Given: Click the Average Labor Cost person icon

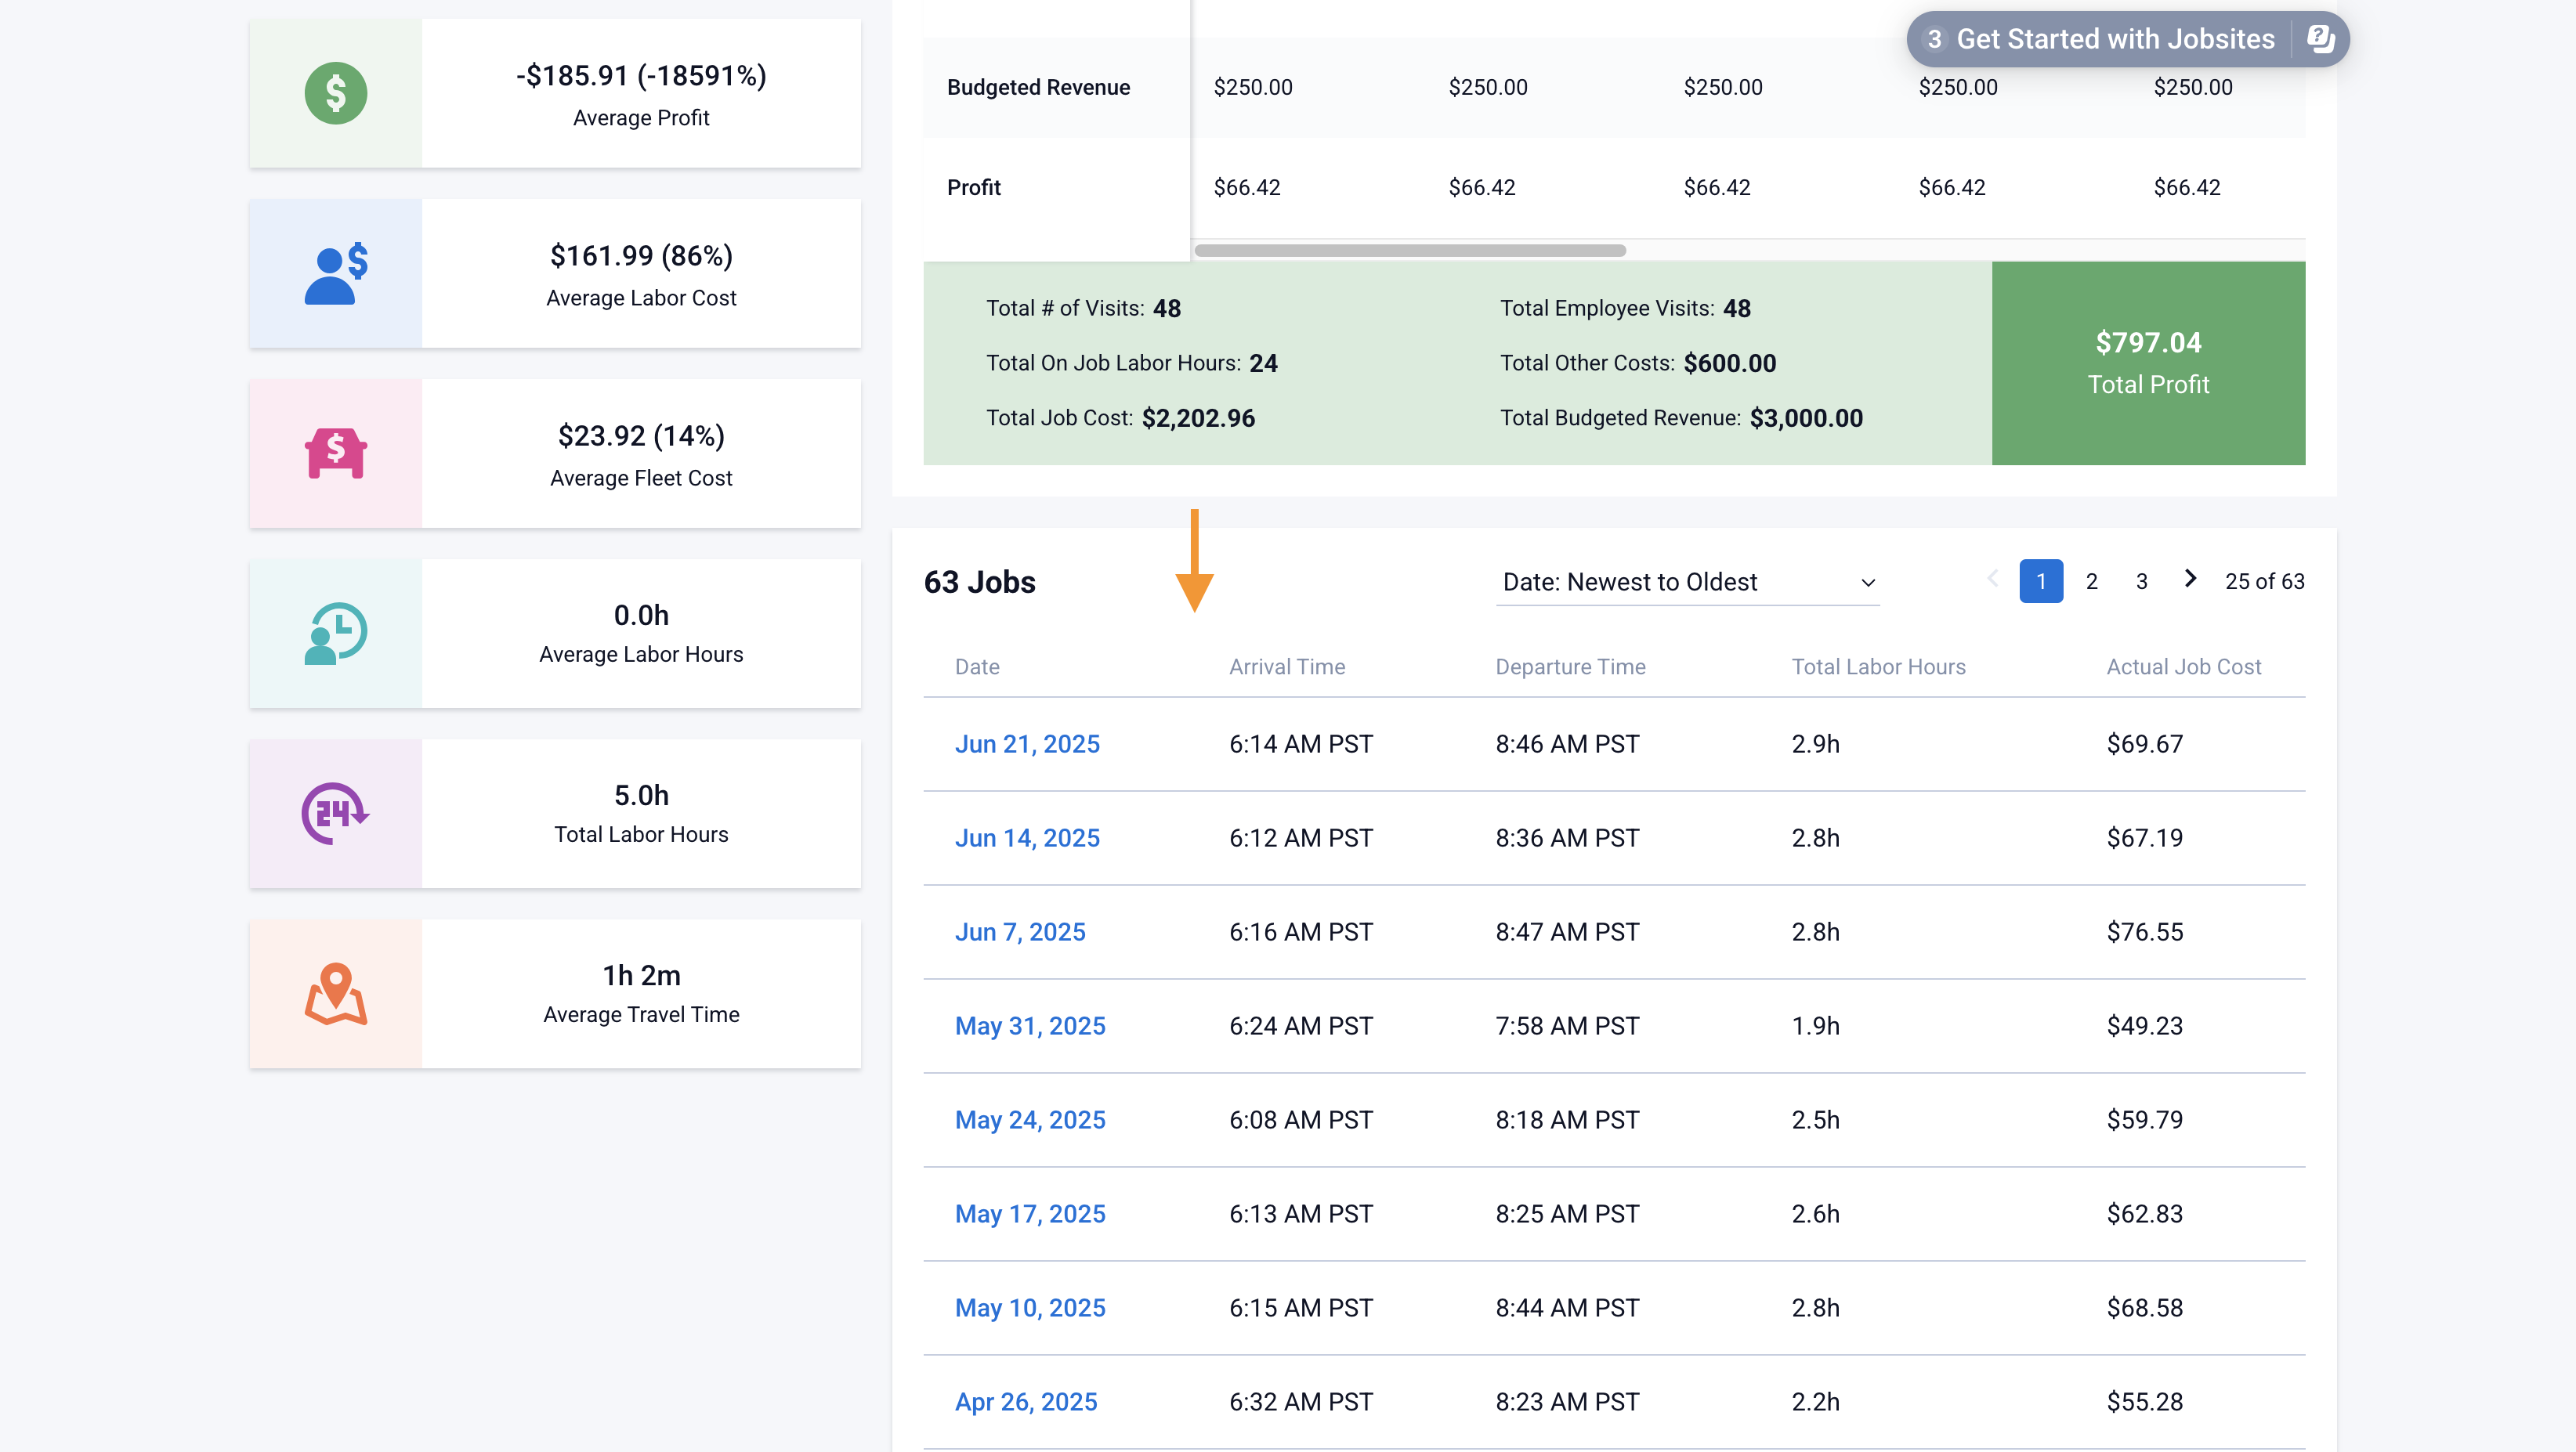Looking at the screenshot, I should click(x=335, y=273).
